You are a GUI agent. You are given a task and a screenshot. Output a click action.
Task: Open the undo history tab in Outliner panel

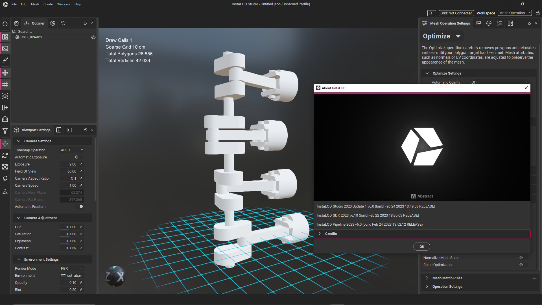coord(63,23)
